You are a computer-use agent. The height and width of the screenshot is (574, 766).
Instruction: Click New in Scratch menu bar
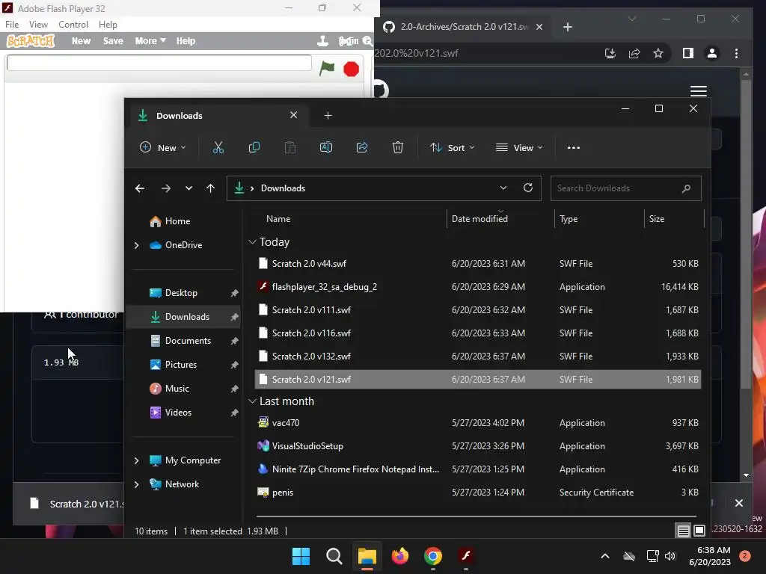click(x=81, y=41)
